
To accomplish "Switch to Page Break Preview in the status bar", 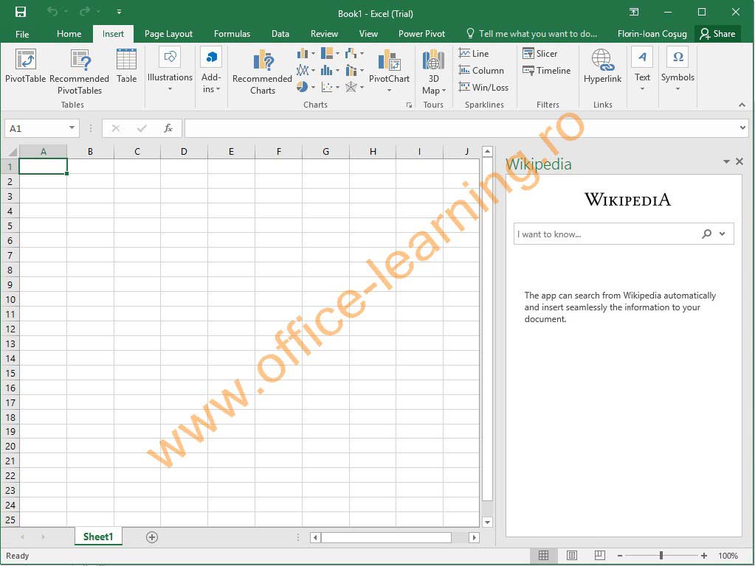I will pos(599,556).
